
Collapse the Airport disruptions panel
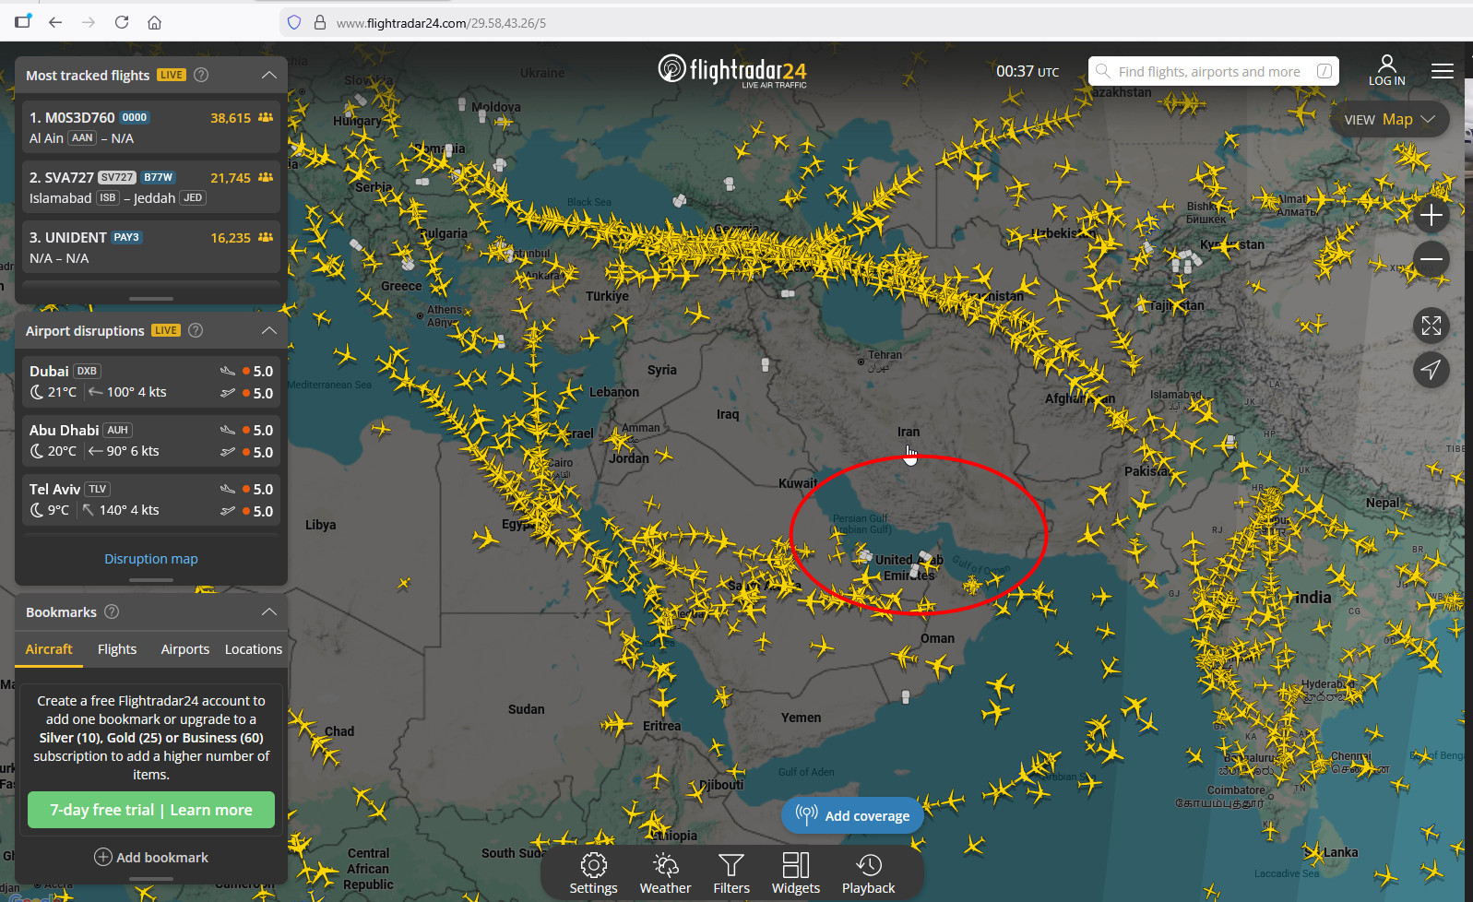click(269, 330)
